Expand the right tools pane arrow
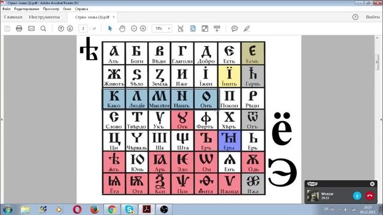Image resolution: width=383 pixels, height=215 pixels. (381, 119)
